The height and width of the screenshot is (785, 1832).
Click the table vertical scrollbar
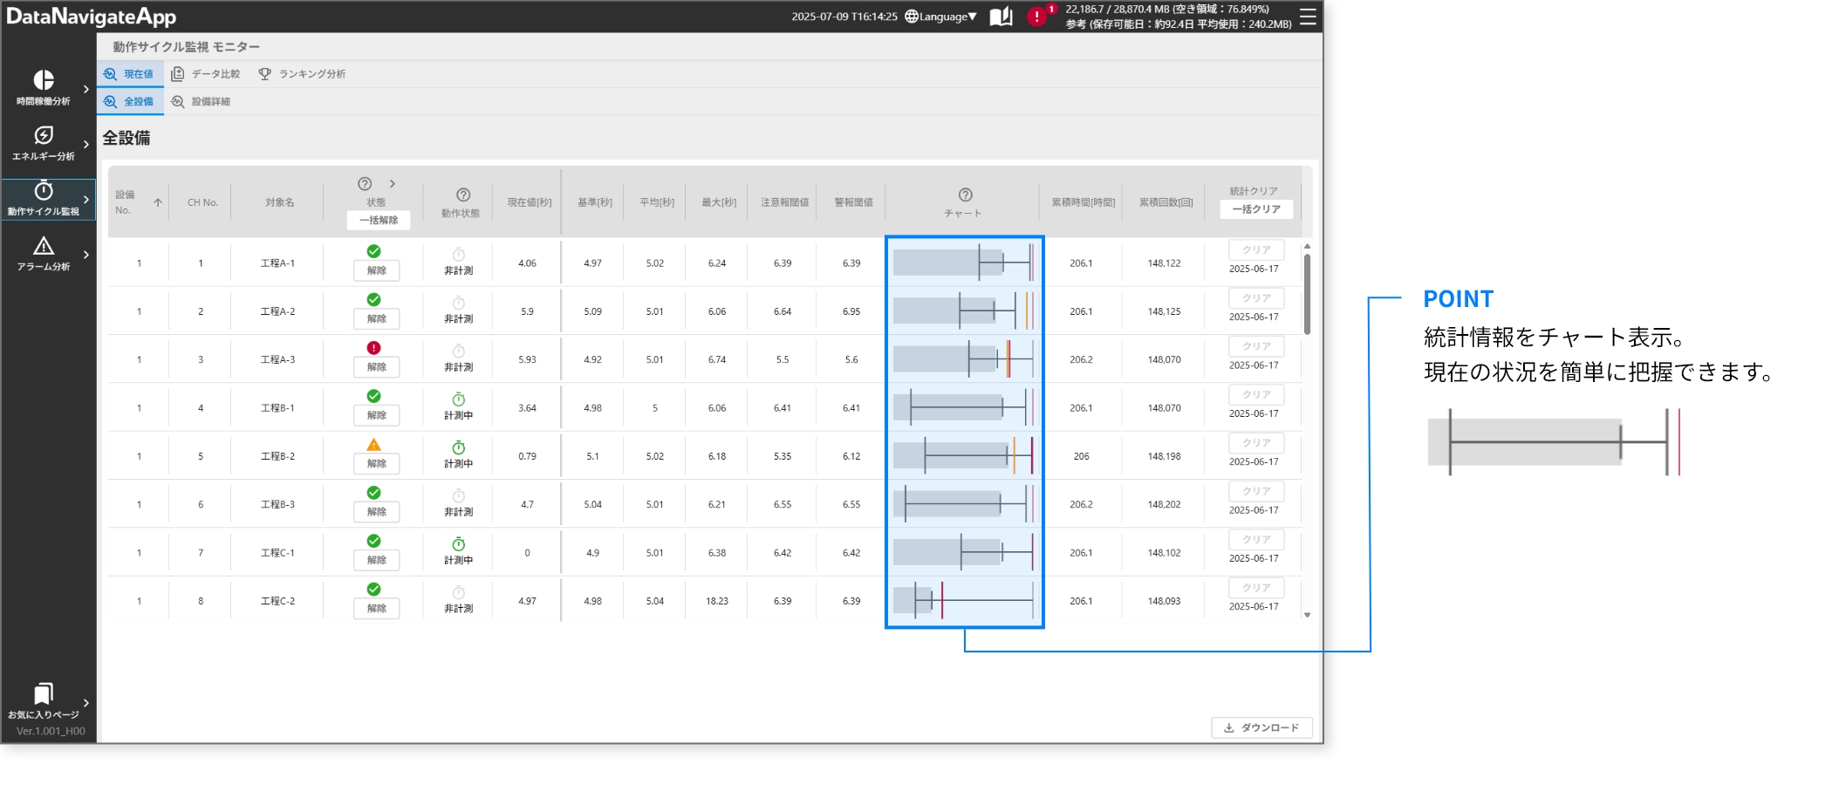(x=1307, y=293)
